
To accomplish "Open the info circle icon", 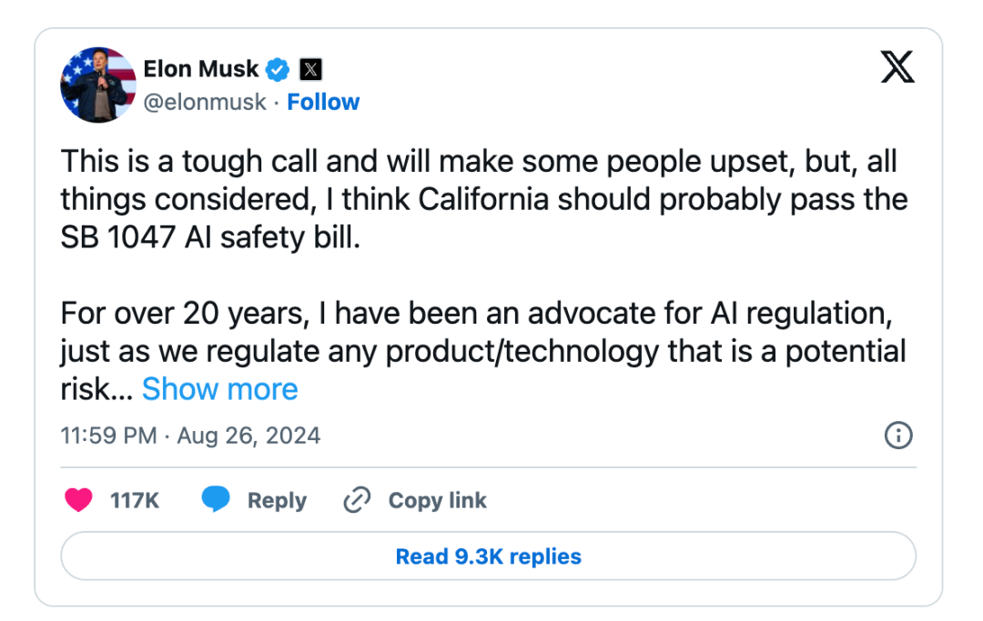I will tap(898, 436).
